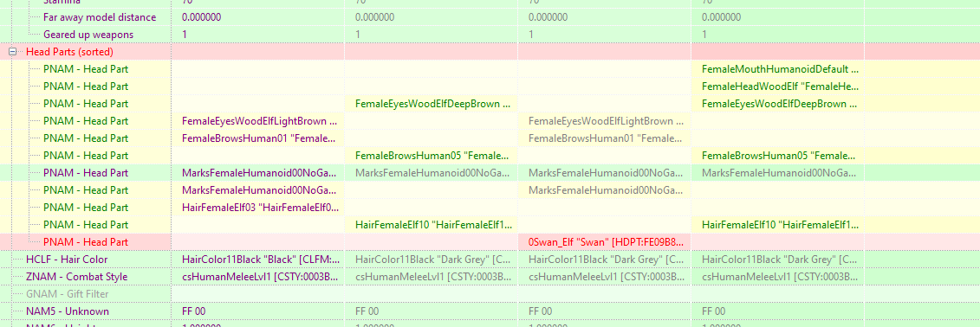Screen dimensions: 980x327
Task: Select the HairFemaleElf03 head part cell
Action: [x=258, y=207]
